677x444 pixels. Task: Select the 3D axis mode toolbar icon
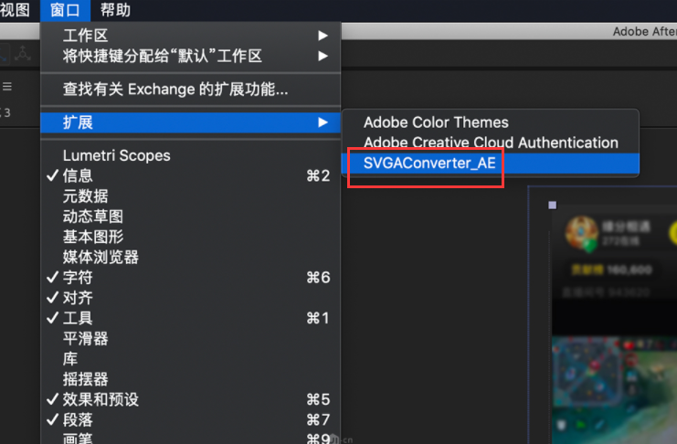(23, 55)
